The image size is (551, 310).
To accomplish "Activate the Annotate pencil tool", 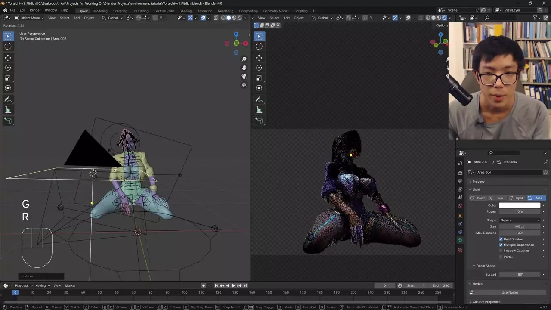I will [x=8, y=100].
